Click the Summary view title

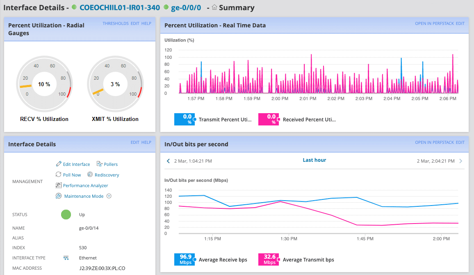pyautogui.click(x=237, y=7)
